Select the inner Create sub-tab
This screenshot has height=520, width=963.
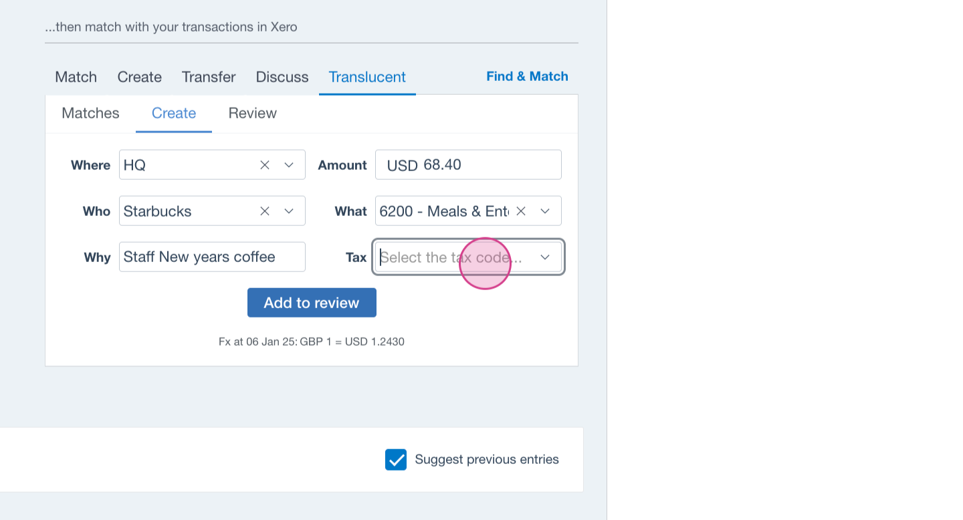coord(174,113)
